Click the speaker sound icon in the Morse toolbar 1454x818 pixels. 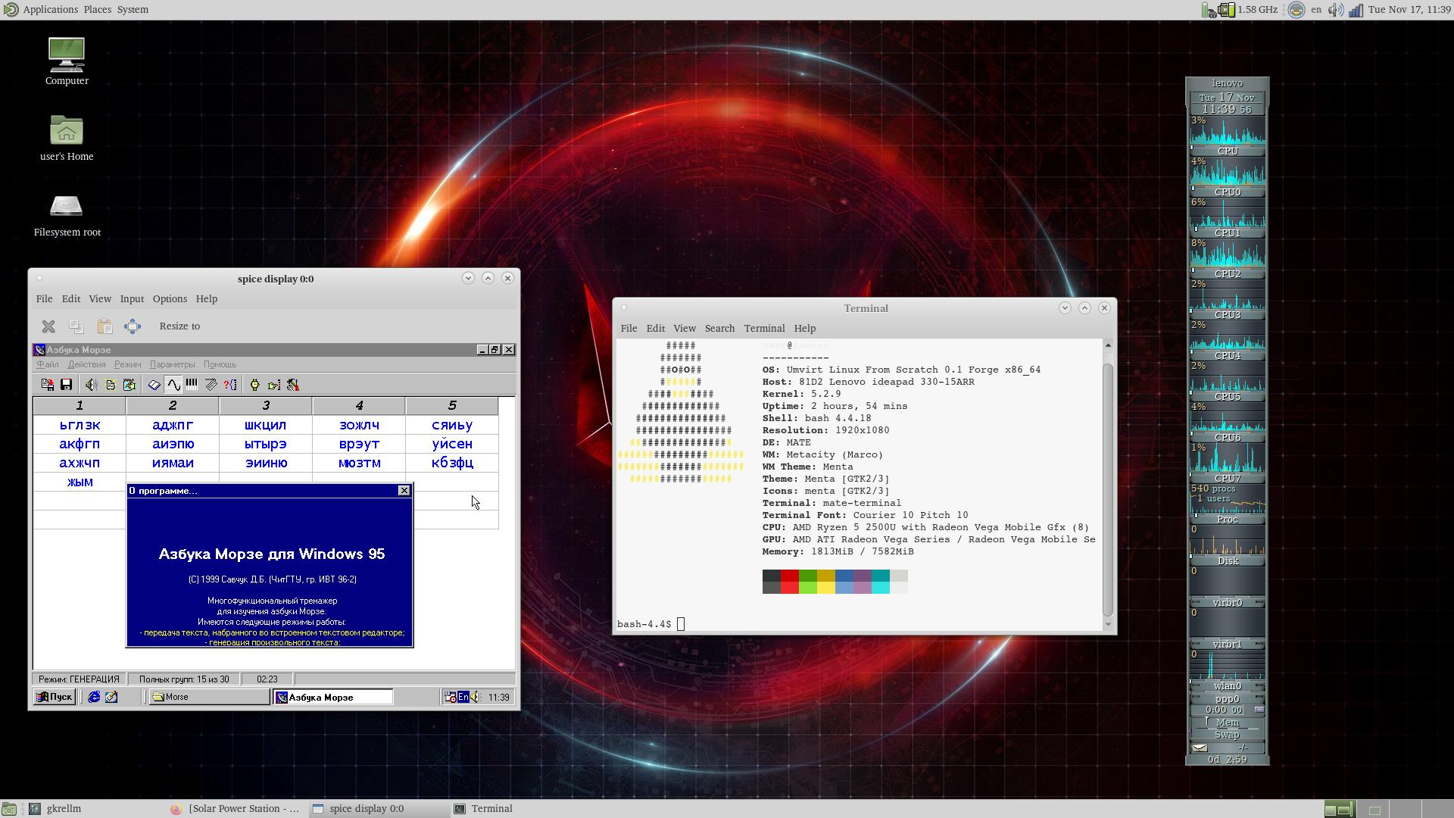91,385
